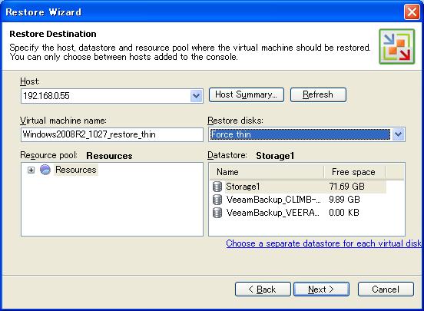The height and width of the screenshot is (311, 424).
Task: Close the Restore Wizard window
Action: [x=412, y=12]
